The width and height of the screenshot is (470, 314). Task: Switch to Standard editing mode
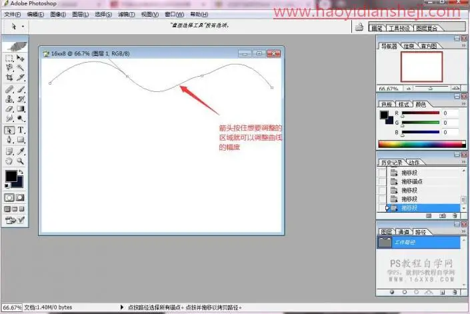coord(9,198)
